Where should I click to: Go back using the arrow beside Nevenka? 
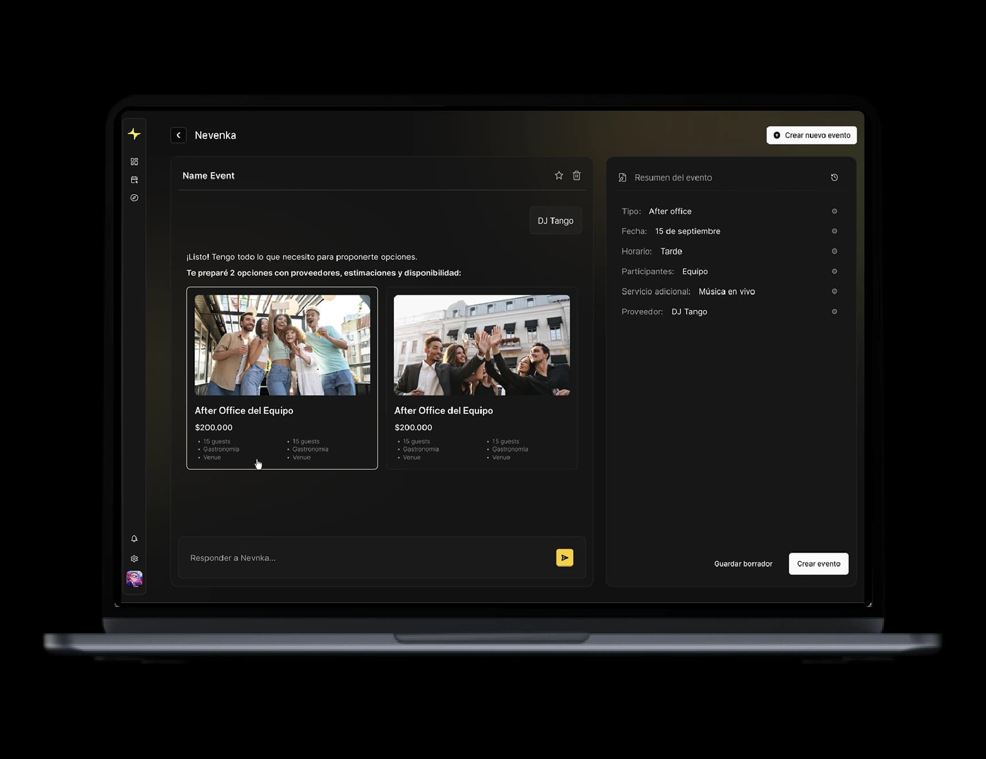pos(178,135)
